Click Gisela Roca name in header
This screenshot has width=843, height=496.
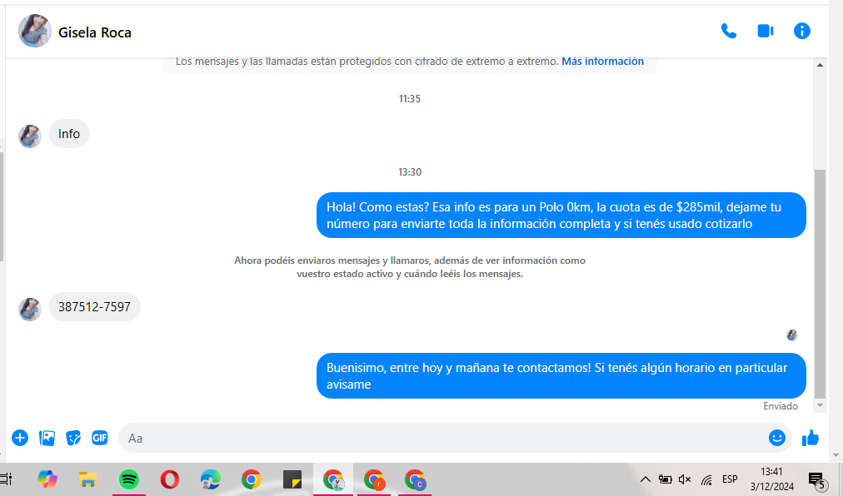[x=95, y=32]
